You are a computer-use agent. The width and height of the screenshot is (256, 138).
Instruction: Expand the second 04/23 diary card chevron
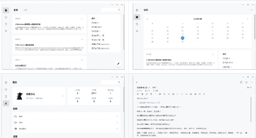click(x=82, y=39)
